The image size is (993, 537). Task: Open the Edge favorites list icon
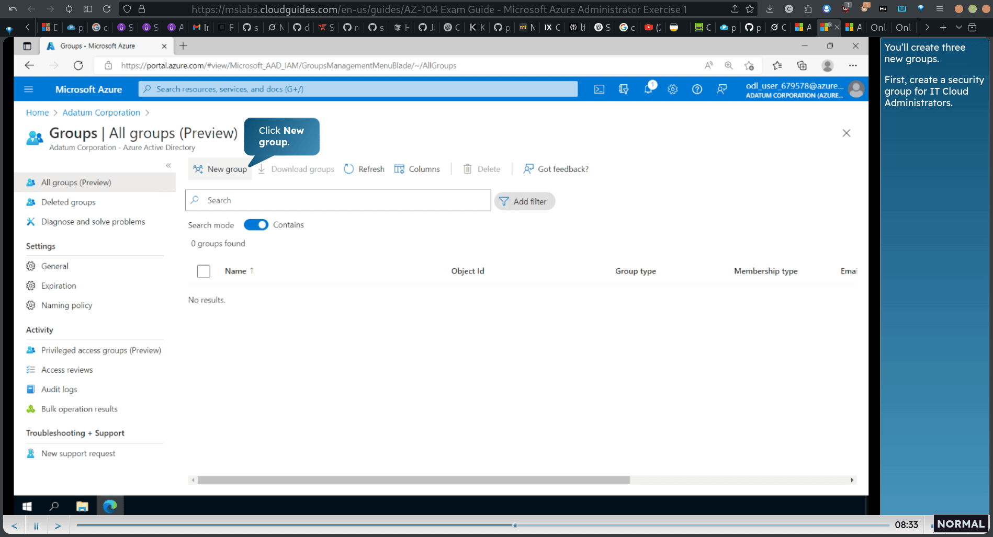coord(777,65)
